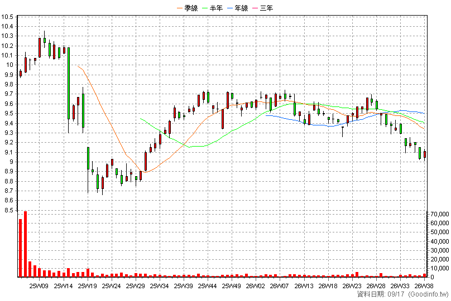Click the 70,000 volume axis label
Screen dimensions: 451x301
[x=440, y=214]
